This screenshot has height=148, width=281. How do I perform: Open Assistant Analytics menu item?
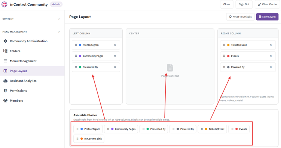pyautogui.click(x=32, y=81)
